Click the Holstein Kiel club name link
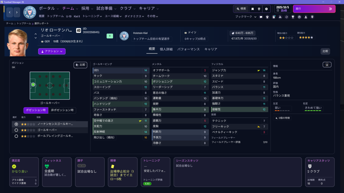 [x=140, y=33]
